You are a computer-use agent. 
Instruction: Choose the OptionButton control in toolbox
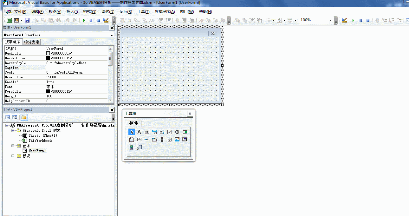coord(177,132)
